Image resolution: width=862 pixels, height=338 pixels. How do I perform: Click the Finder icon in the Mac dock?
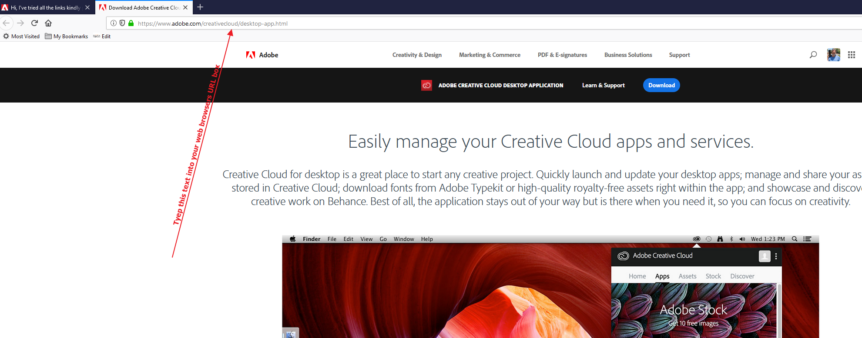(x=291, y=333)
